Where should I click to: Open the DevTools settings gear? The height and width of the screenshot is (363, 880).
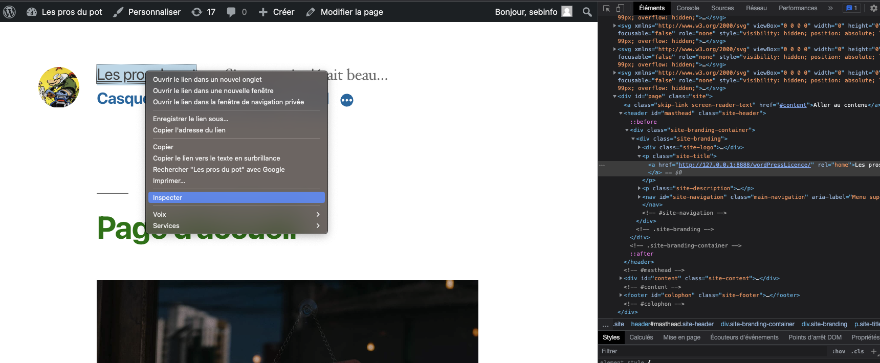tap(874, 8)
